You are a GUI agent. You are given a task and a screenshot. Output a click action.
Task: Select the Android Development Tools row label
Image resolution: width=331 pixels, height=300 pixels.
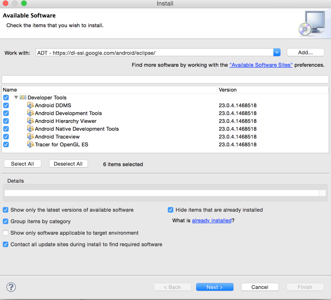coord(68,113)
